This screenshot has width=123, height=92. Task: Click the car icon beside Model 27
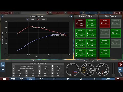click(48, 13)
